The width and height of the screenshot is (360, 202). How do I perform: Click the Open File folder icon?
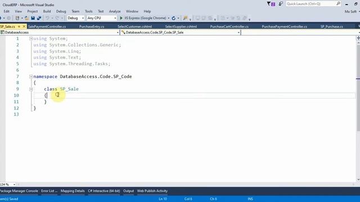[26, 18]
